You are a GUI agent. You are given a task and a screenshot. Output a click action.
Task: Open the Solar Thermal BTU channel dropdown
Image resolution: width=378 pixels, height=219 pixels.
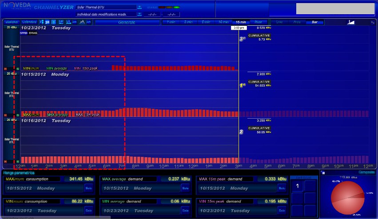pyautogui.click(x=139, y=7)
